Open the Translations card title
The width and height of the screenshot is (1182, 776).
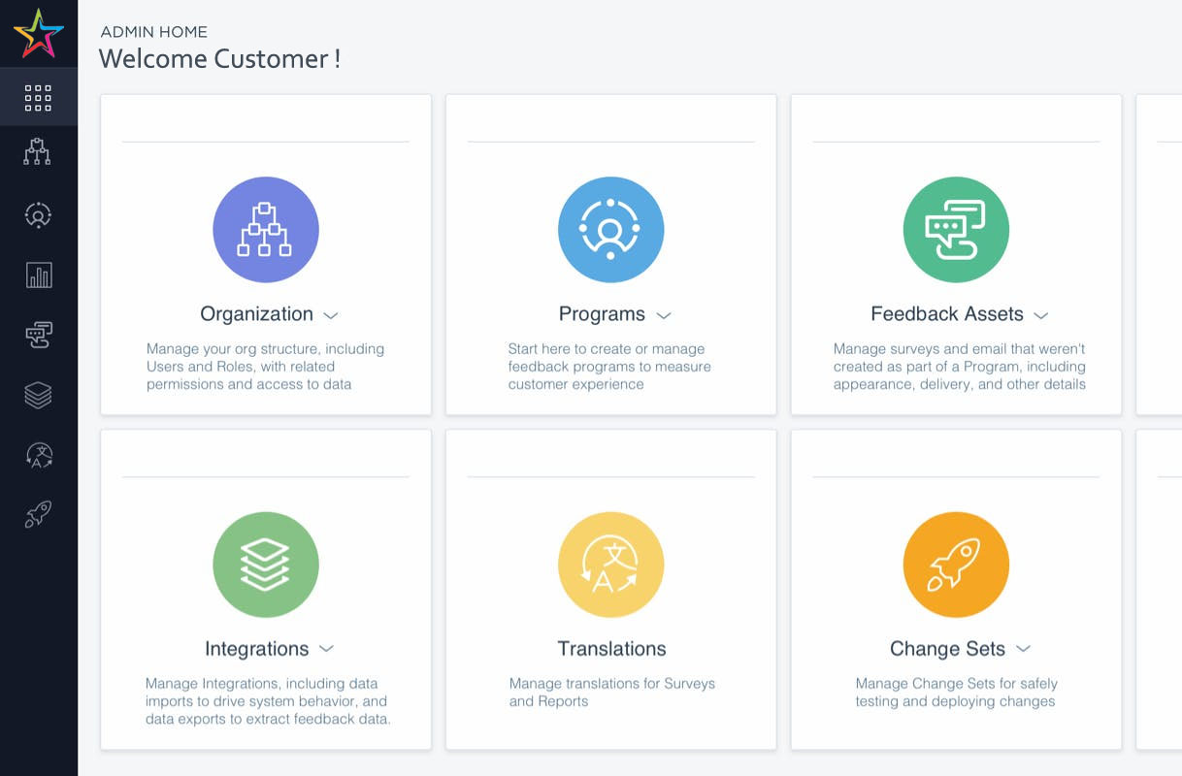click(611, 649)
